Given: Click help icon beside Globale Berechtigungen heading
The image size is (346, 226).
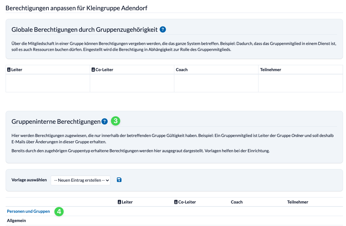Looking at the screenshot, I should (163, 29).
